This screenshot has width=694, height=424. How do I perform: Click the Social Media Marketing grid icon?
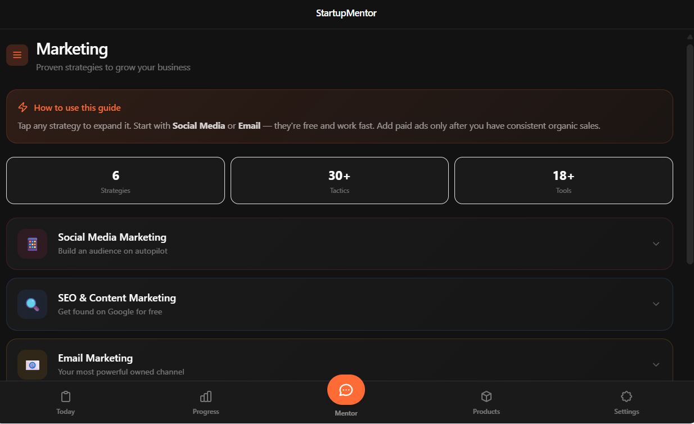click(x=32, y=243)
